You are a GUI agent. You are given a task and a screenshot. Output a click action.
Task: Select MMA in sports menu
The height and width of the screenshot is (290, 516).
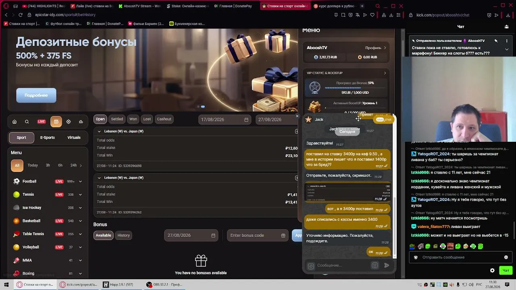coord(27,260)
